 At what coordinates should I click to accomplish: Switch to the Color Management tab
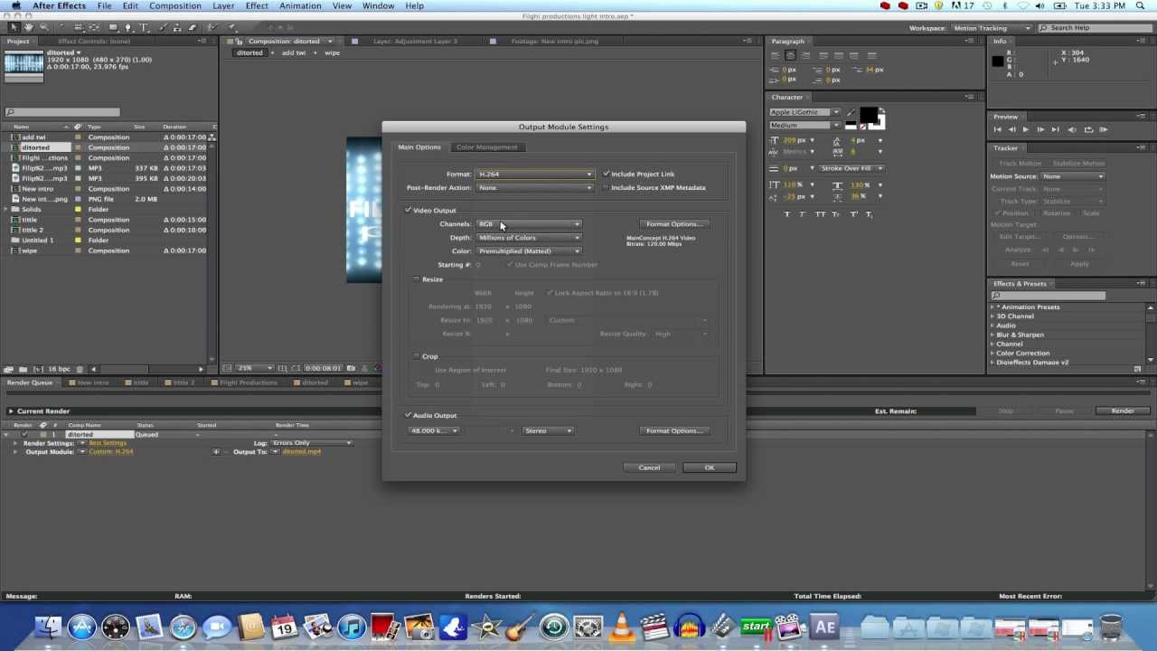point(486,147)
